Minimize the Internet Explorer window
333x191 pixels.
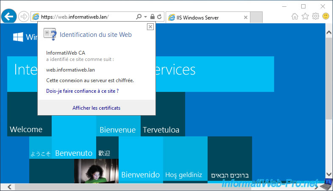284,7
